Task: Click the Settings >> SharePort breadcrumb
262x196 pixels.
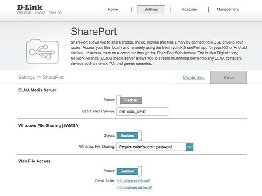Action: (x=41, y=78)
